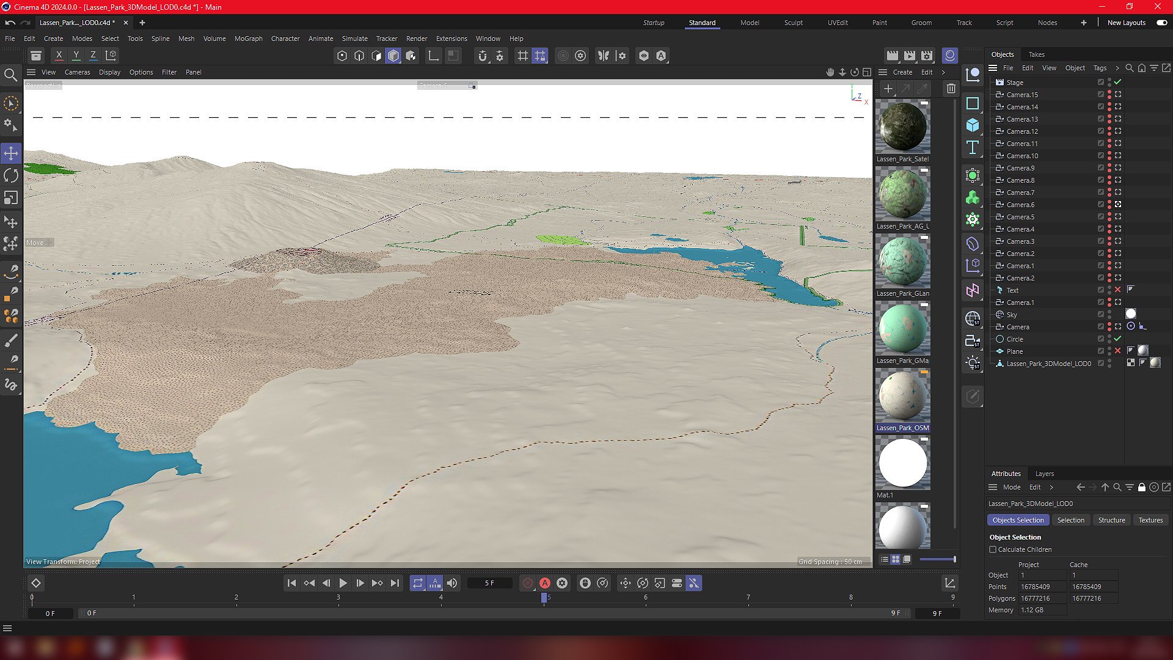Open the bottom-left status bar hamburger menu

point(7,628)
